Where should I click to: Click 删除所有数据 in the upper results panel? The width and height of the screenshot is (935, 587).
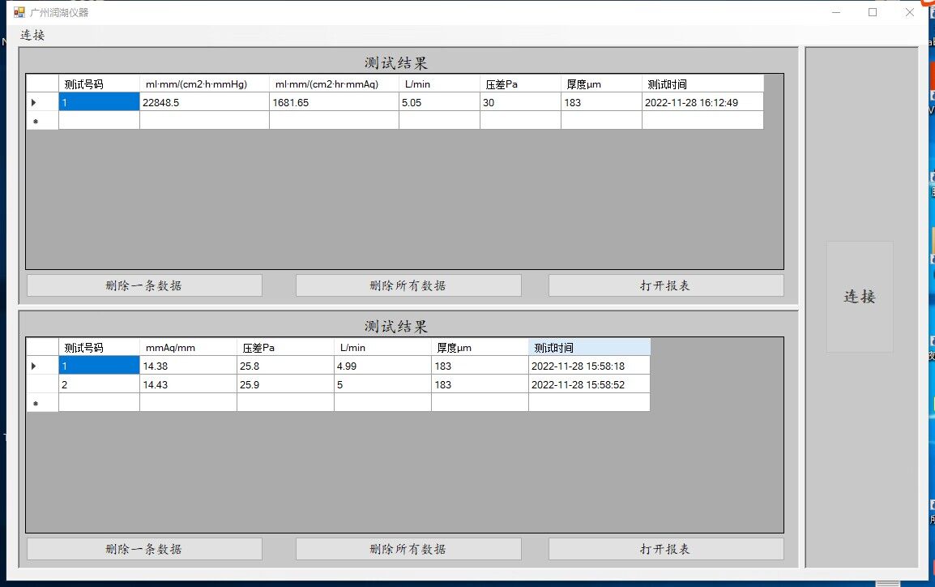[x=408, y=285]
